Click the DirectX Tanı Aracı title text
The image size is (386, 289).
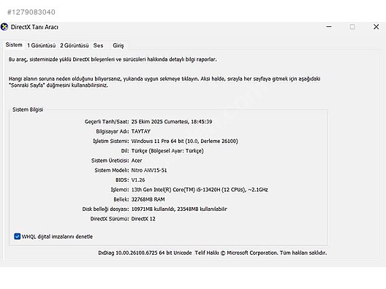pyautogui.click(x=34, y=27)
